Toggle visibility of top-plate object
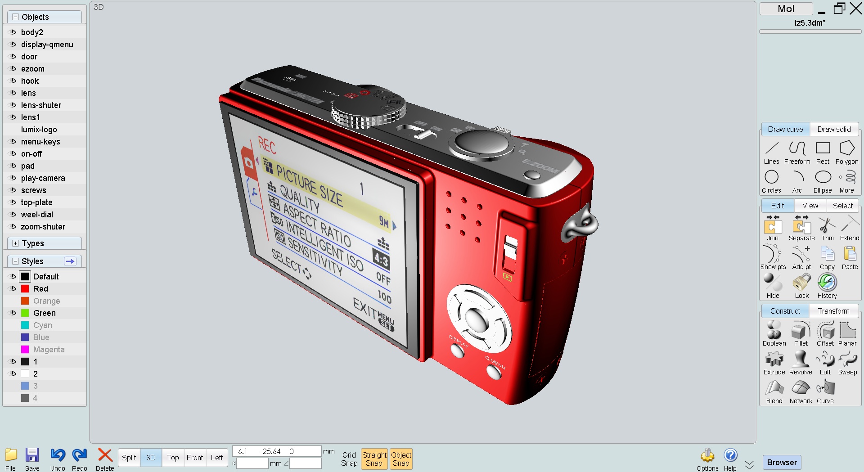 click(x=13, y=202)
